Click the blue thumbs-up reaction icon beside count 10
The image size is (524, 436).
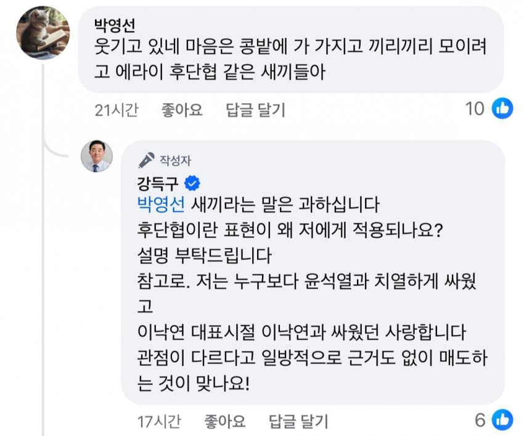tap(502, 109)
